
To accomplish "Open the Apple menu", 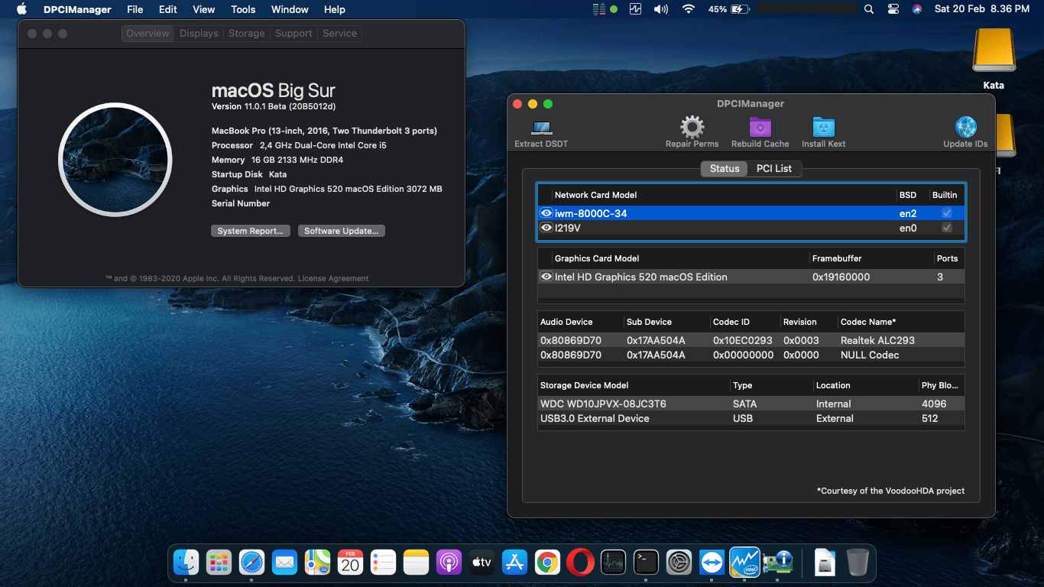I will pyautogui.click(x=21, y=9).
